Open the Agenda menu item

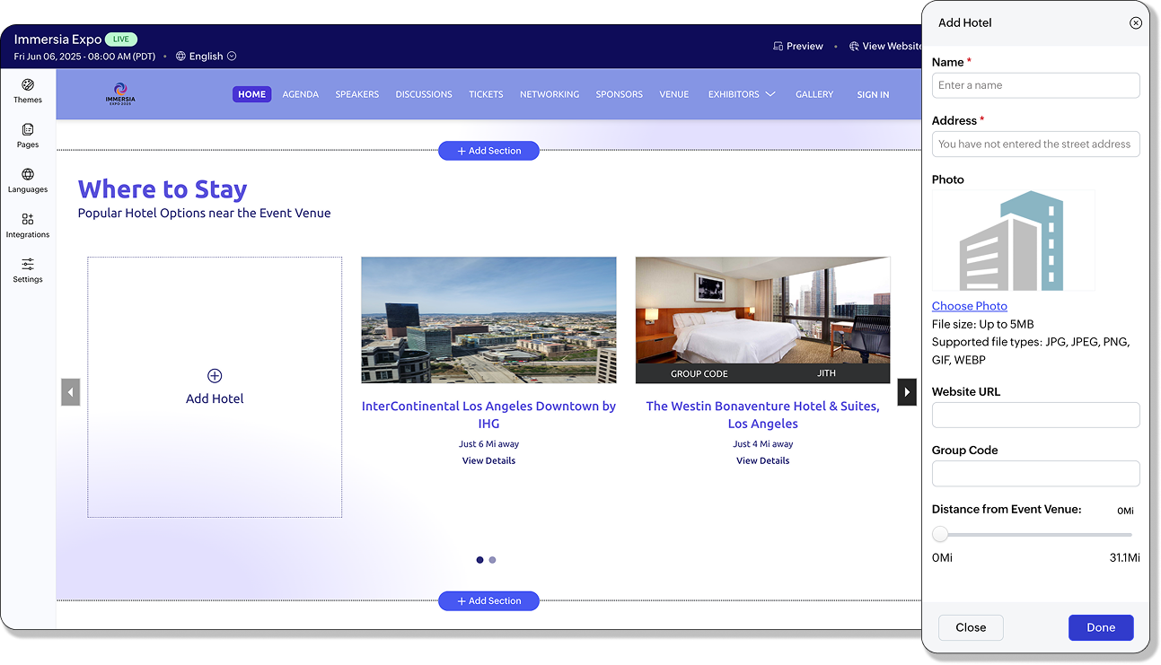301,94
